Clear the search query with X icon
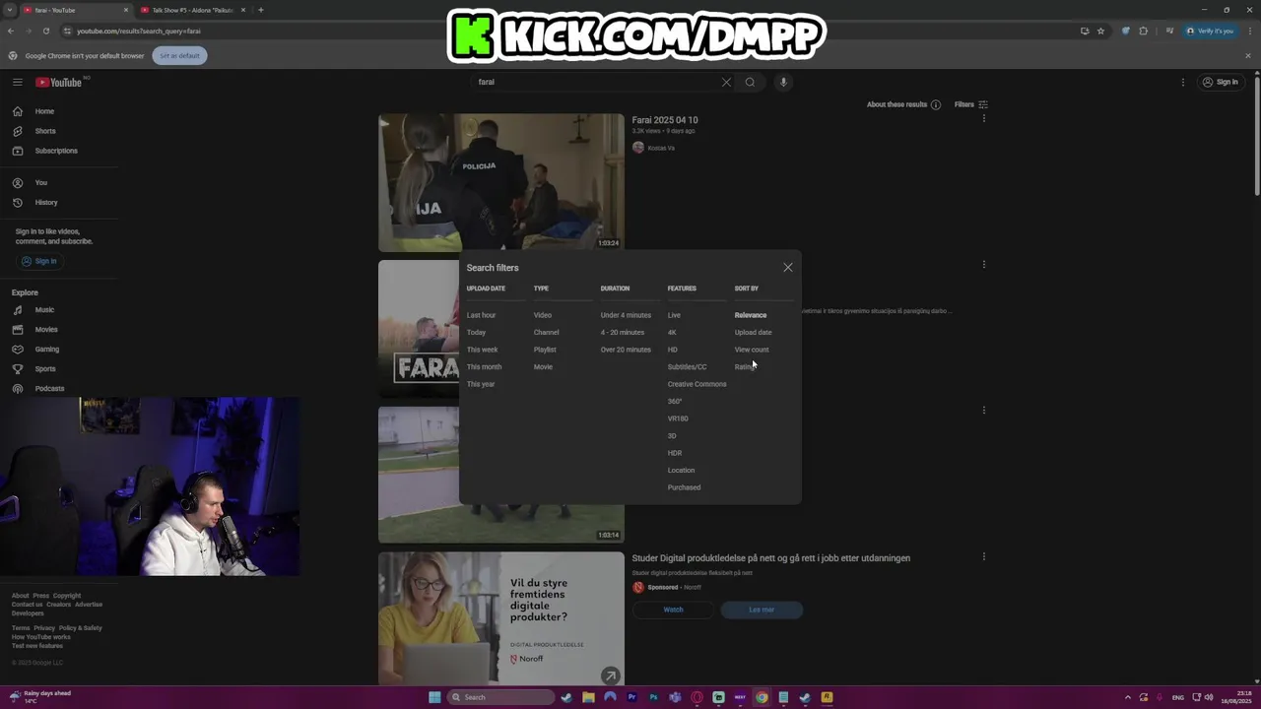Image resolution: width=1261 pixels, height=709 pixels. [726, 82]
